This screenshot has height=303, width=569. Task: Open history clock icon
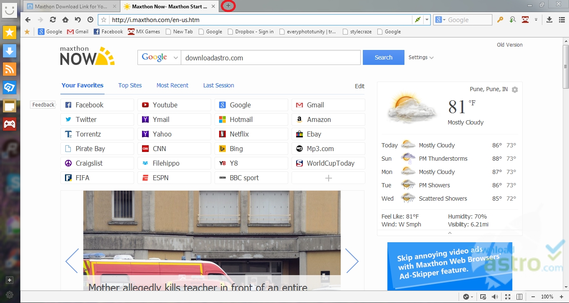(90, 20)
